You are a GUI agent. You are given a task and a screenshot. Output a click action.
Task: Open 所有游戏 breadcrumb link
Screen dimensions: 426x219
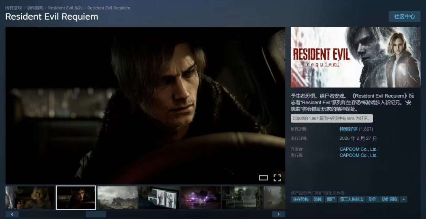point(13,8)
